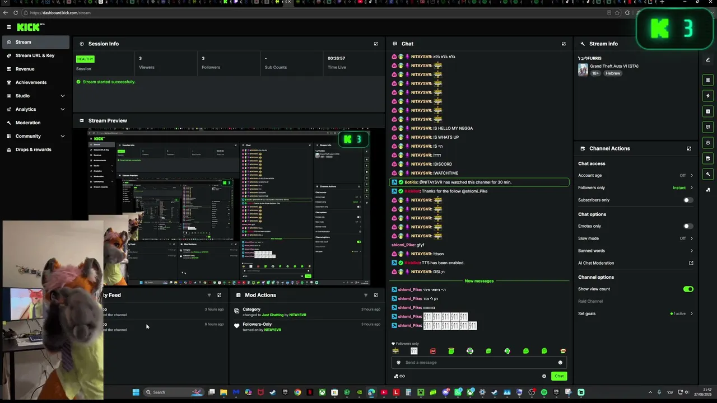Disable Show view count switch
The height and width of the screenshot is (403, 717).
tap(688, 289)
